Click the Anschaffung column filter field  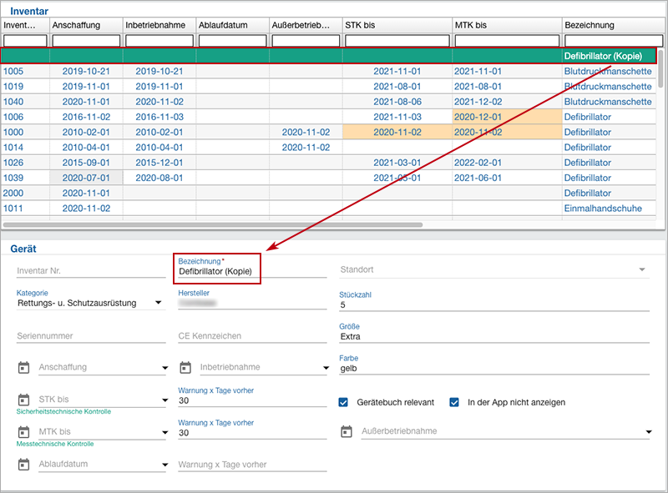point(87,40)
